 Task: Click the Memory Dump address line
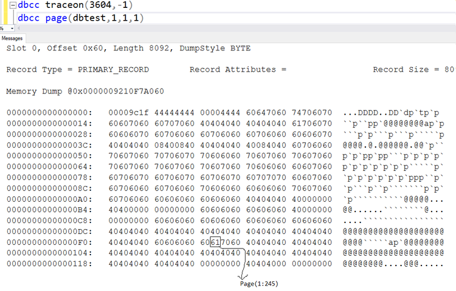(x=85, y=91)
